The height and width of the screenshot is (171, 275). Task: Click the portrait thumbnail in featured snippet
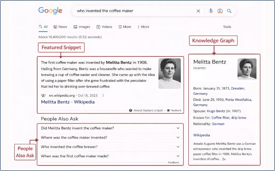pos(169,74)
